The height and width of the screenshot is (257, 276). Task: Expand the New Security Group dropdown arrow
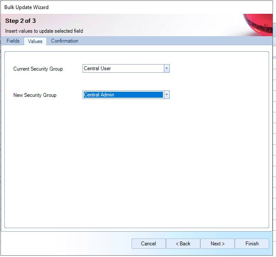pyautogui.click(x=166, y=95)
